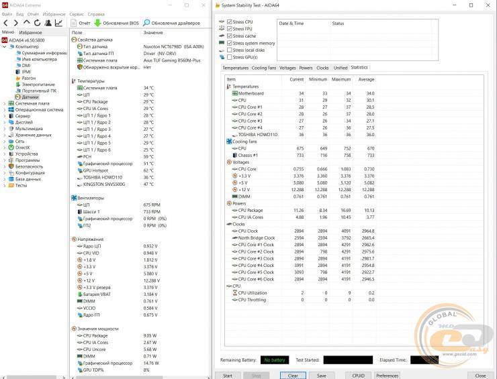497x379 pixels.
Task: Enable the Stress GPU(s) checkbox
Action: (230, 57)
